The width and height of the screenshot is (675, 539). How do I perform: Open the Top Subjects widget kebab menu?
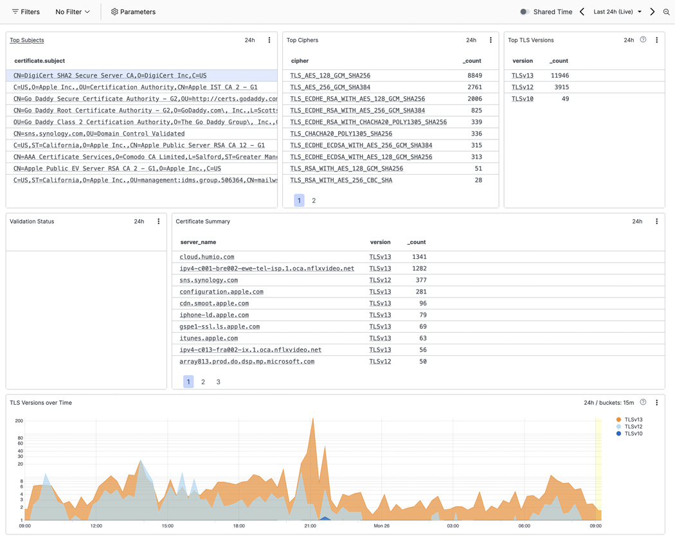pos(269,40)
